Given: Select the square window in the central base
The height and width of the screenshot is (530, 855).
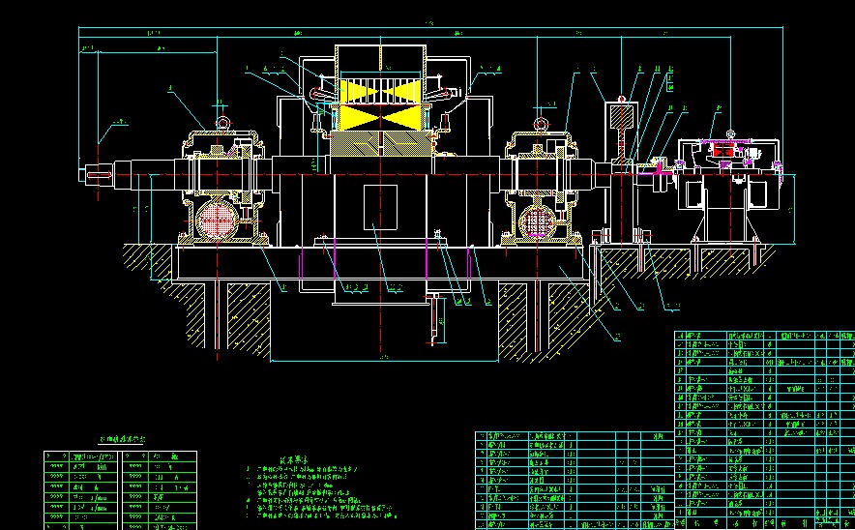Looking at the screenshot, I should click(381, 206).
